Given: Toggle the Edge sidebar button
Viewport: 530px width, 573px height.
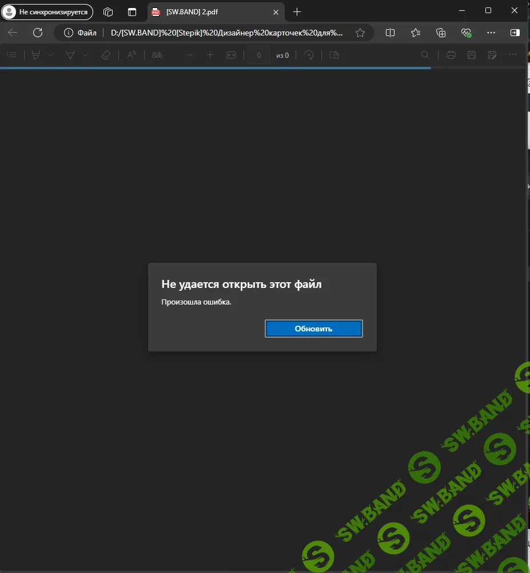Looking at the screenshot, I should click(515, 33).
